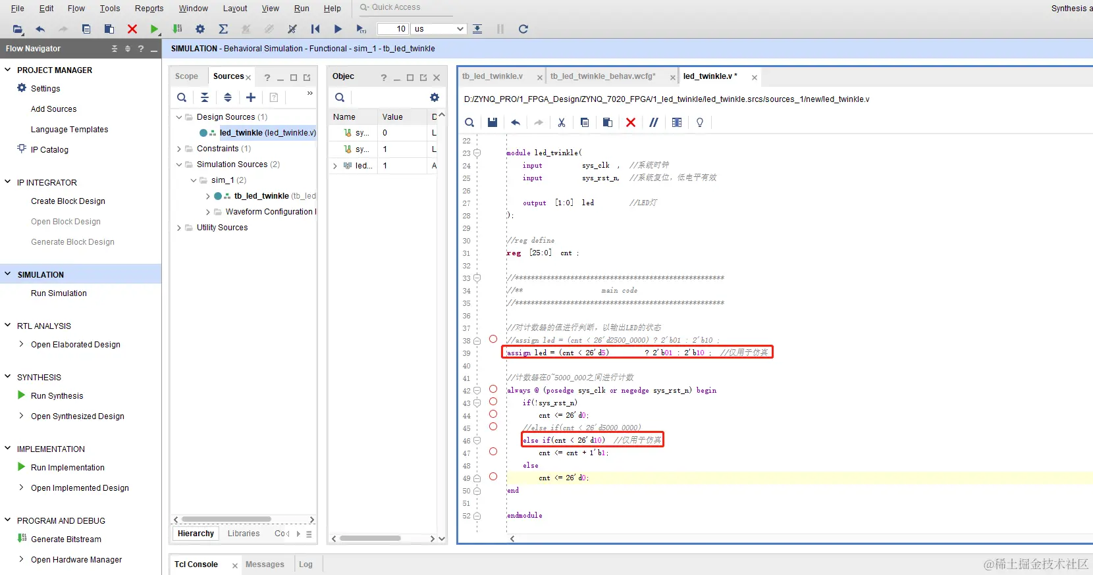Screen dimensions: 1093x575
Task: Click Create Block Design
Action: (68, 201)
